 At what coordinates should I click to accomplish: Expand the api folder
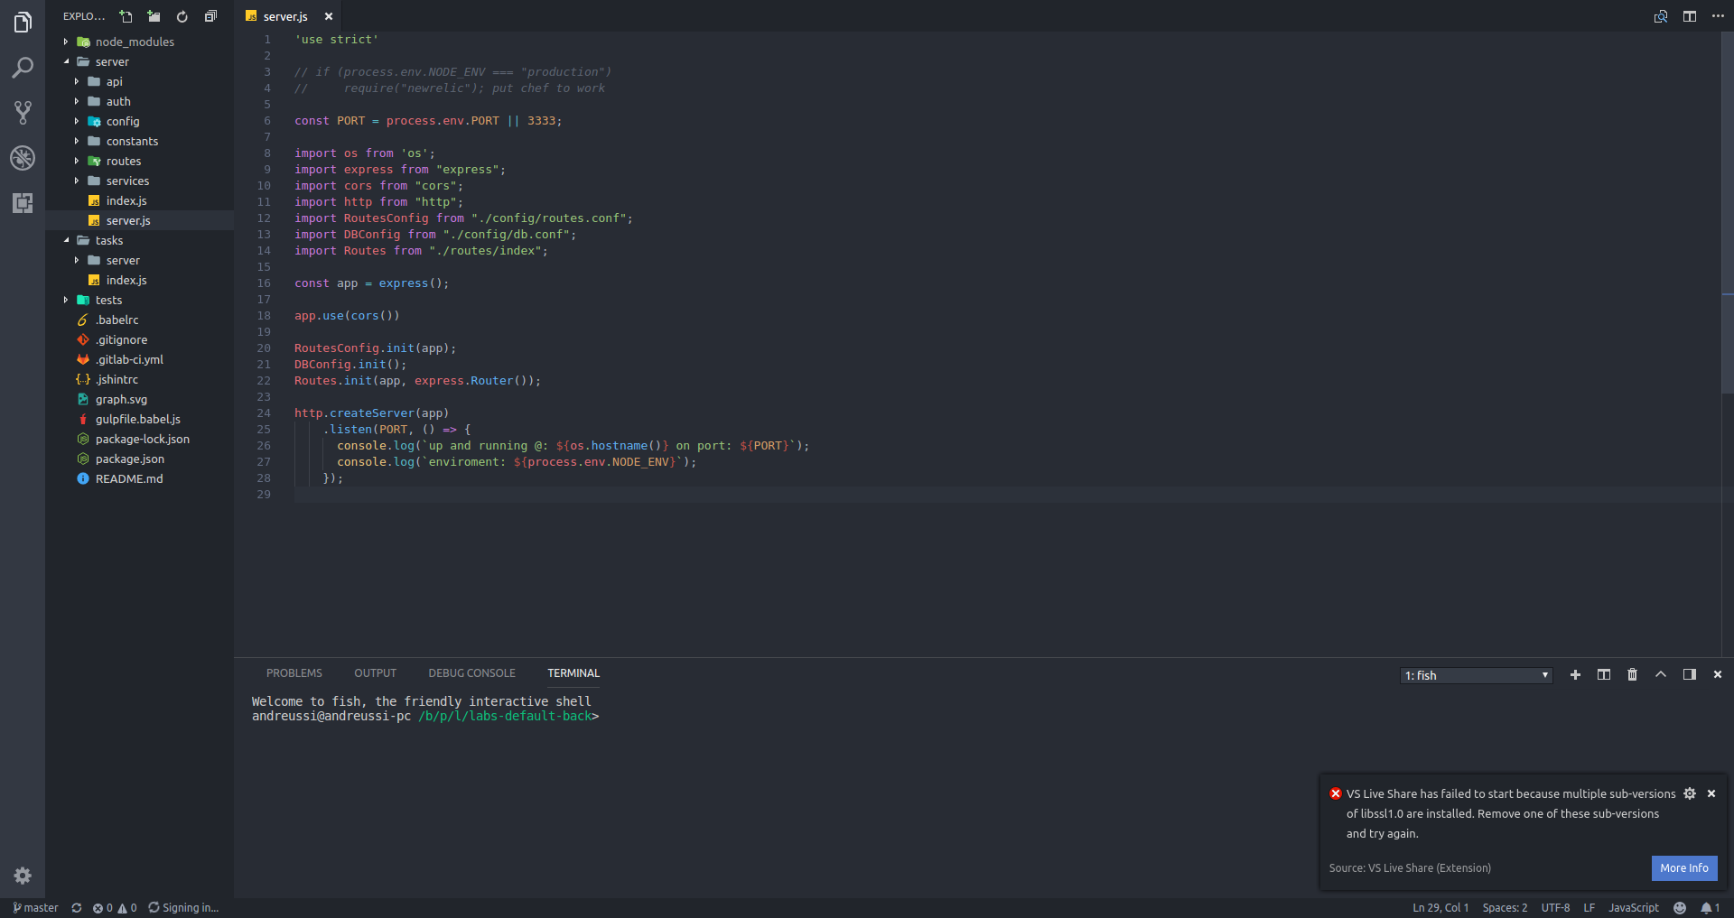point(140,81)
